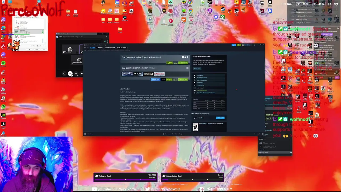Image resolution: width=341 pixels, height=192 pixels.
Task: Click the Steam store page scrollbar
Action: [264, 68]
